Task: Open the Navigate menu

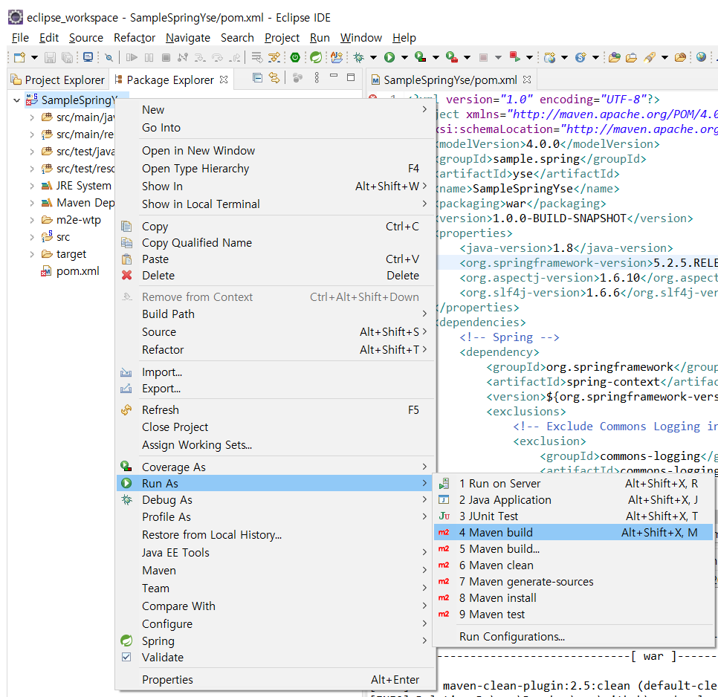Action: (x=188, y=38)
